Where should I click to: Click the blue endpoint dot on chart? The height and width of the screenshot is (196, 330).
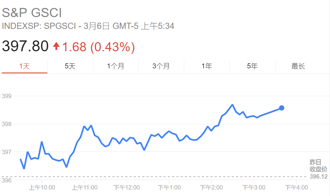282,108
